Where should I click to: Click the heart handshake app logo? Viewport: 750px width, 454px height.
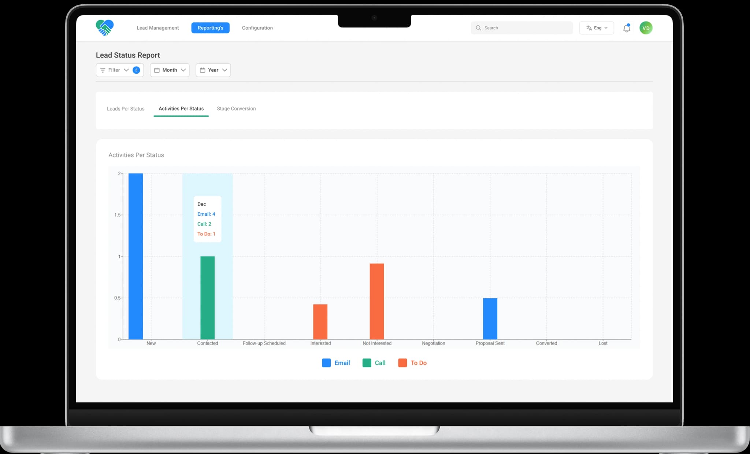click(105, 28)
